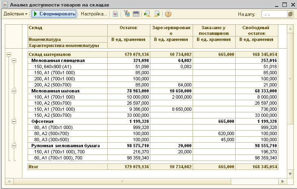
Task: Select the row 80, A1 (700x1 000), 700
Action: pyautogui.click(x=67, y=158)
